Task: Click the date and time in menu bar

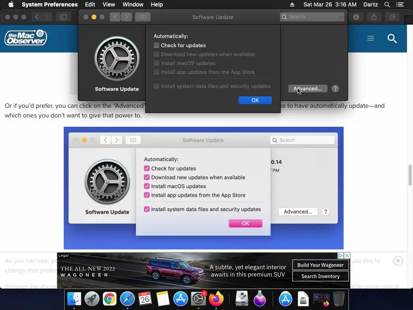Action: [x=330, y=4]
